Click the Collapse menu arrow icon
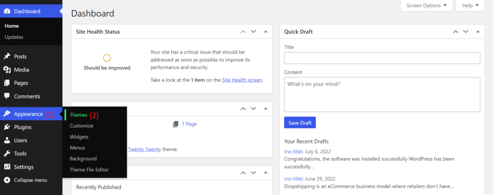This screenshot has height=195, width=493. click(7, 180)
